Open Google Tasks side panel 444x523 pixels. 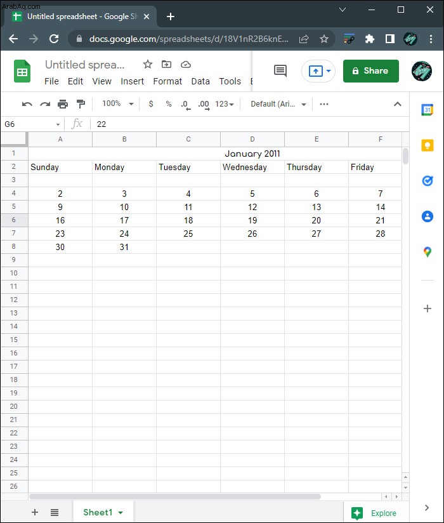(x=428, y=181)
